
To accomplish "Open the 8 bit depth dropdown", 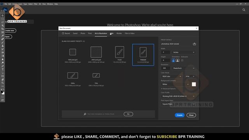I will 190,76.
